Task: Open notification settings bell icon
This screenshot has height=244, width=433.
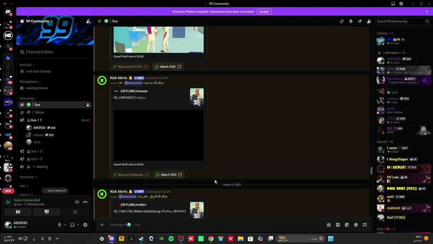Action: coord(351,21)
